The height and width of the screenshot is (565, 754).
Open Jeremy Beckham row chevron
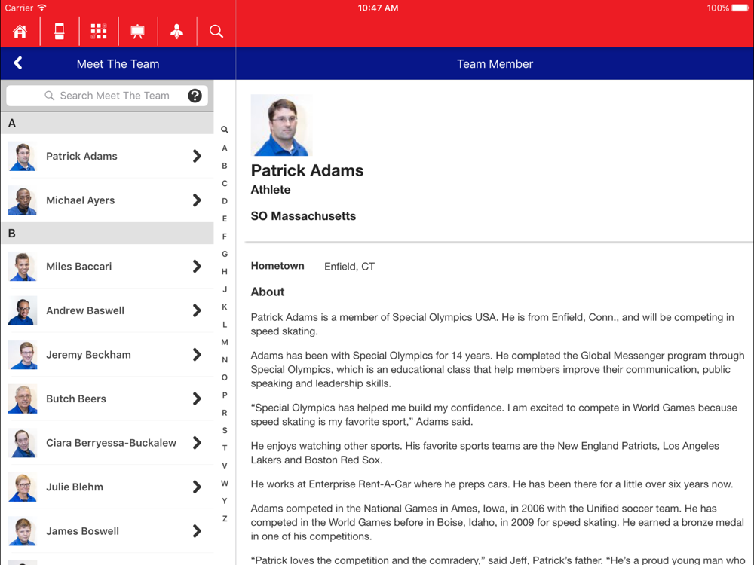click(197, 355)
